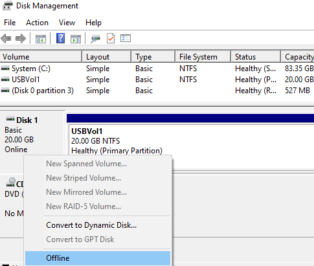The width and height of the screenshot is (314, 266).
Task: Click the Online status text of Disk 1
Action: point(16,150)
